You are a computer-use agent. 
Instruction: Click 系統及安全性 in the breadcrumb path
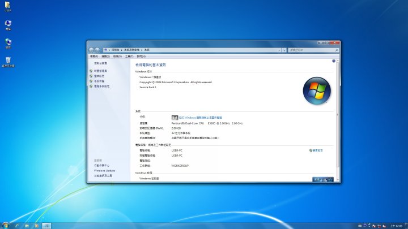[x=131, y=50]
